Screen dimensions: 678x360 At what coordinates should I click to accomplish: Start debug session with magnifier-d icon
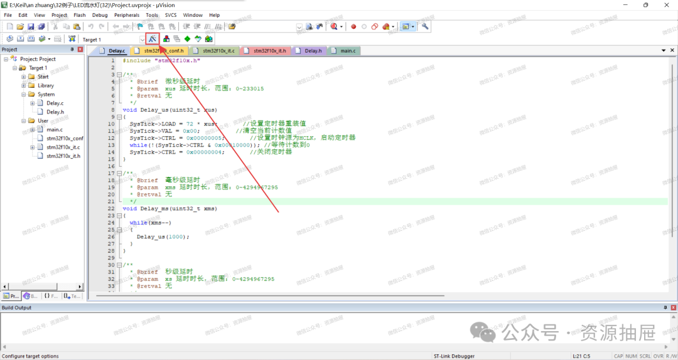coord(334,26)
